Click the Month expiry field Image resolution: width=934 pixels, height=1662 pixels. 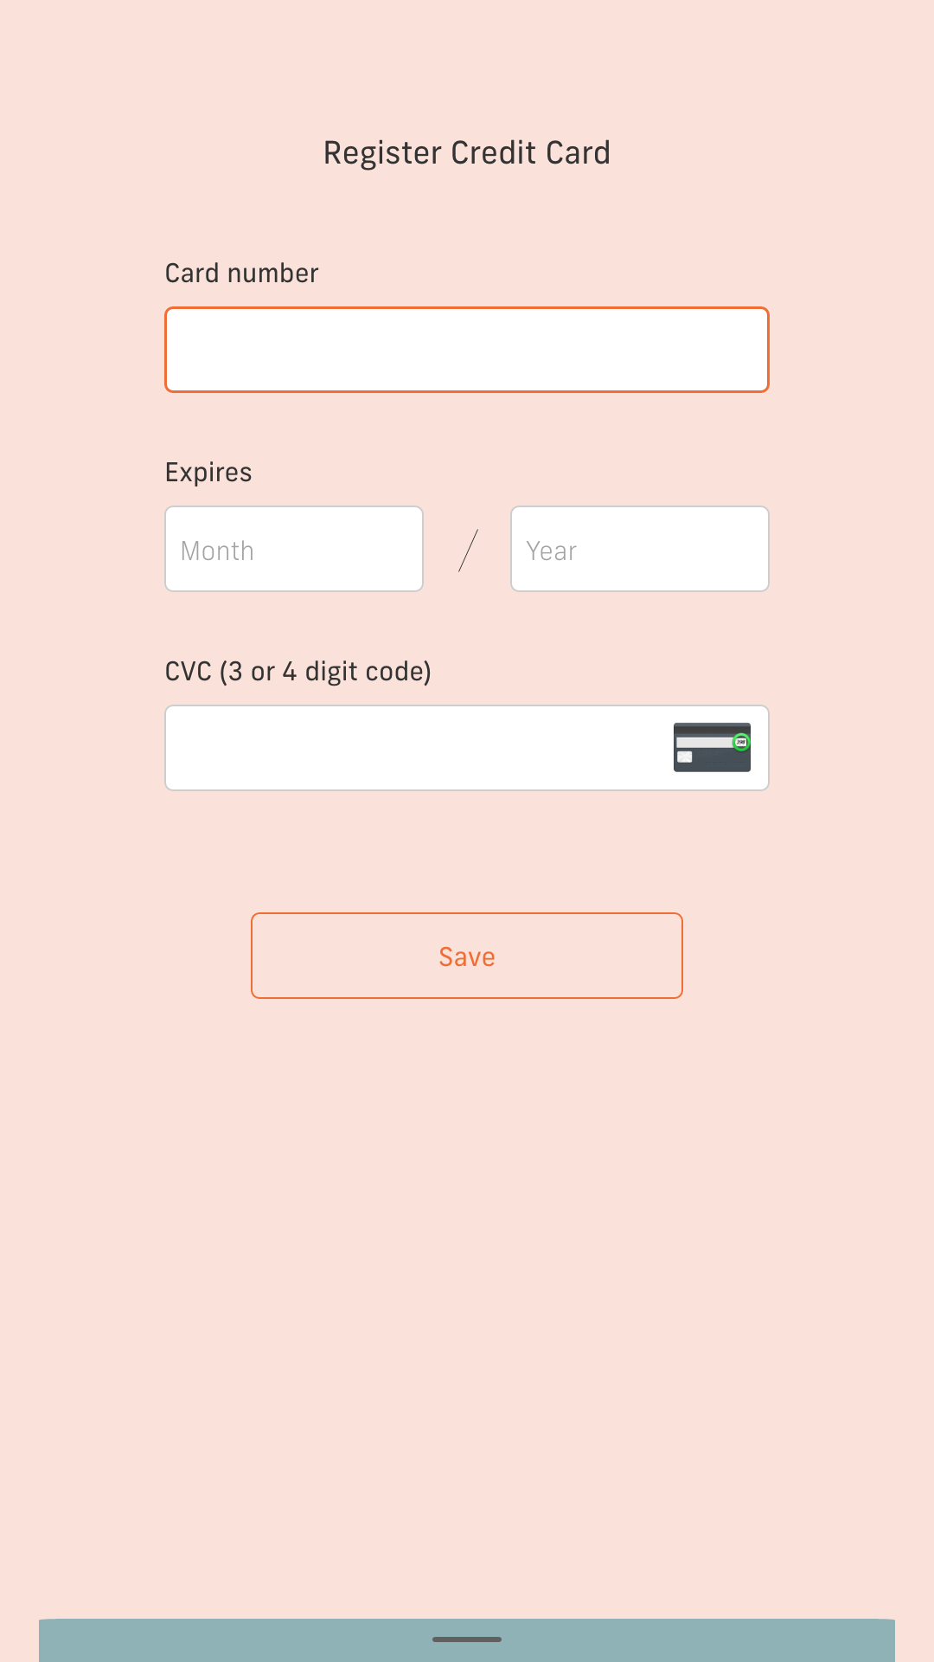click(x=294, y=549)
